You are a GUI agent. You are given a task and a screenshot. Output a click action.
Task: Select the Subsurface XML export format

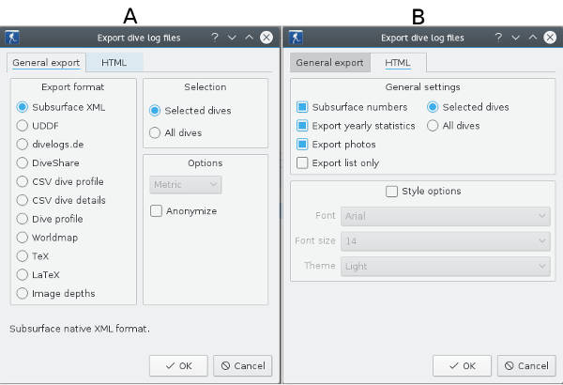coord(61,107)
